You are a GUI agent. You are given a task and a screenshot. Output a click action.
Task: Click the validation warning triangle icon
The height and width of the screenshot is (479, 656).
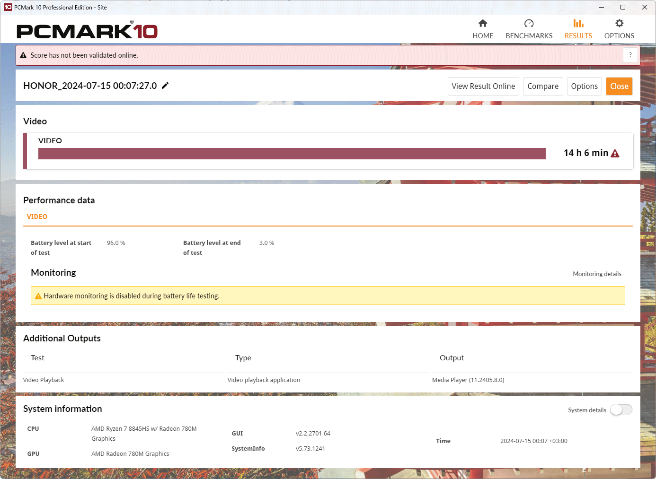click(23, 55)
